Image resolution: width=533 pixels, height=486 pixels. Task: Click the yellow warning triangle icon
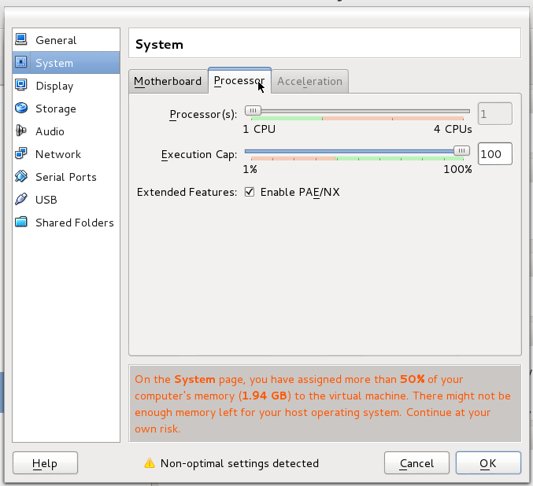coord(150,463)
